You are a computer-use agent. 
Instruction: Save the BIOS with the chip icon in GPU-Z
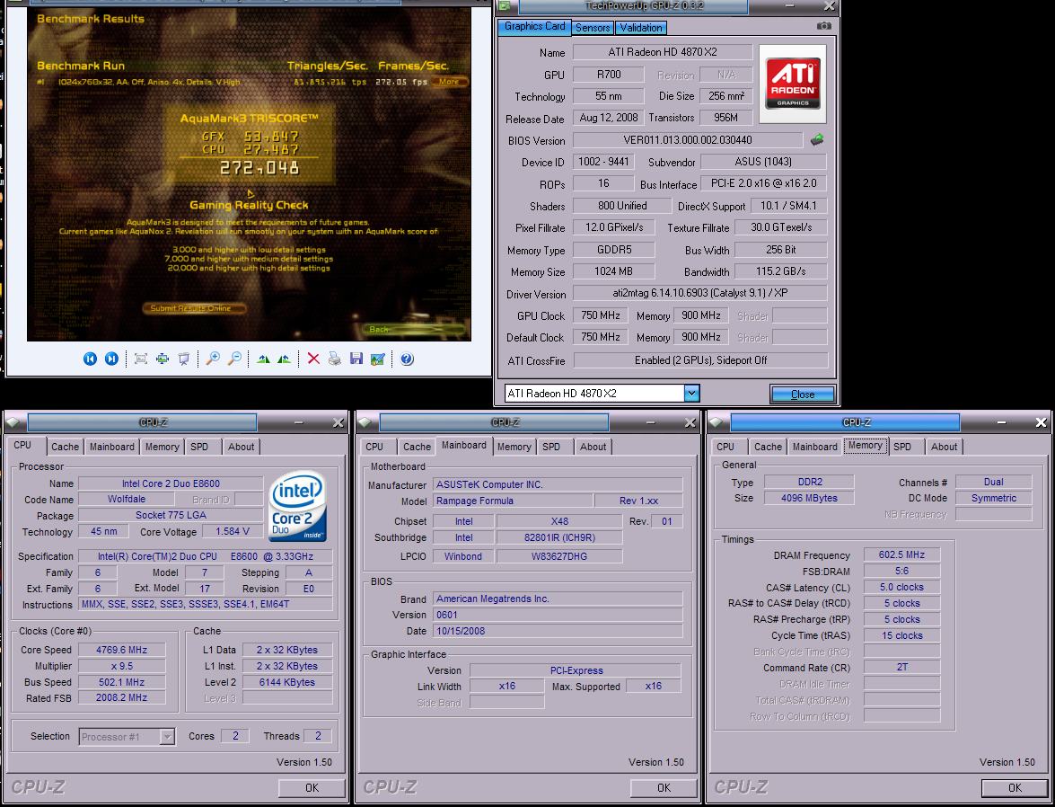pos(817,140)
